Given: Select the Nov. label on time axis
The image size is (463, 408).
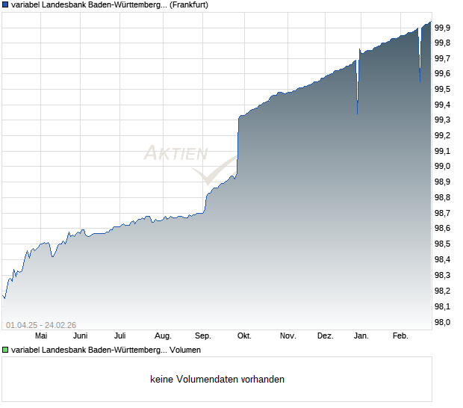Looking at the screenshot, I should (288, 336).
